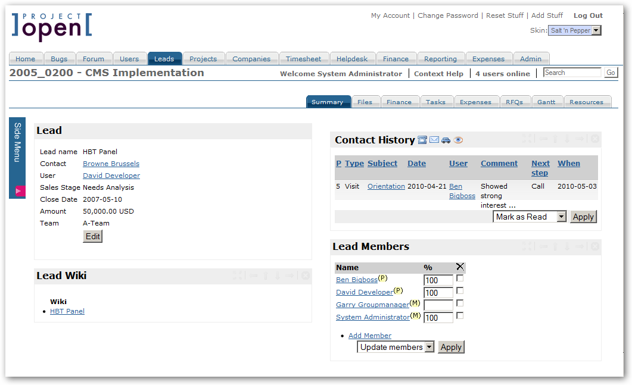The height and width of the screenshot is (385, 632).
Task: Open the HBT Panel wiki link
Action: coord(67,311)
